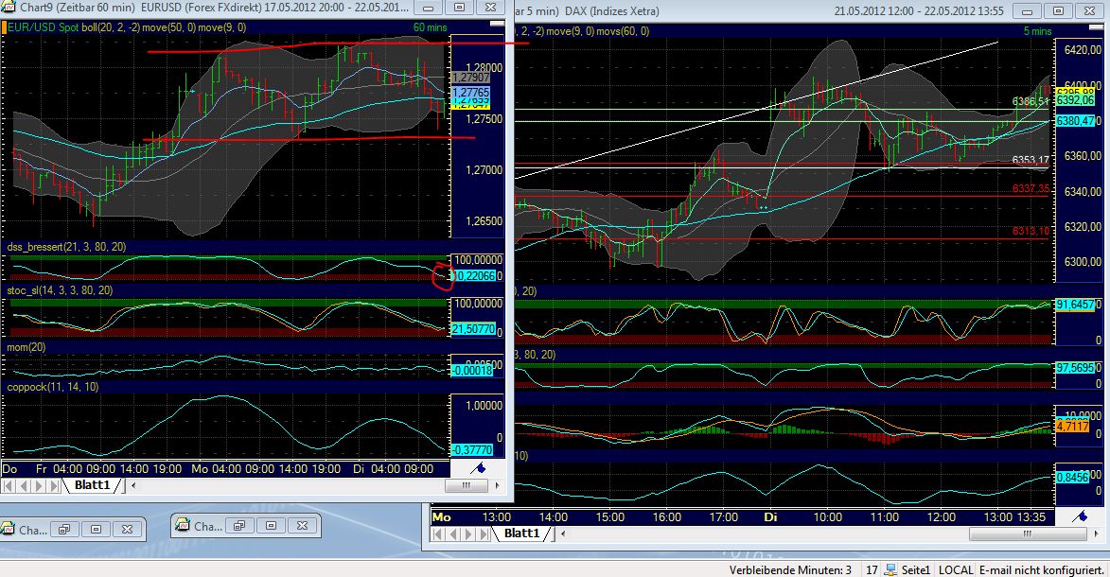Image resolution: width=1110 pixels, height=577 pixels.
Task: Click last-sheet navigation arrow in DAX window
Action: point(483,532)
